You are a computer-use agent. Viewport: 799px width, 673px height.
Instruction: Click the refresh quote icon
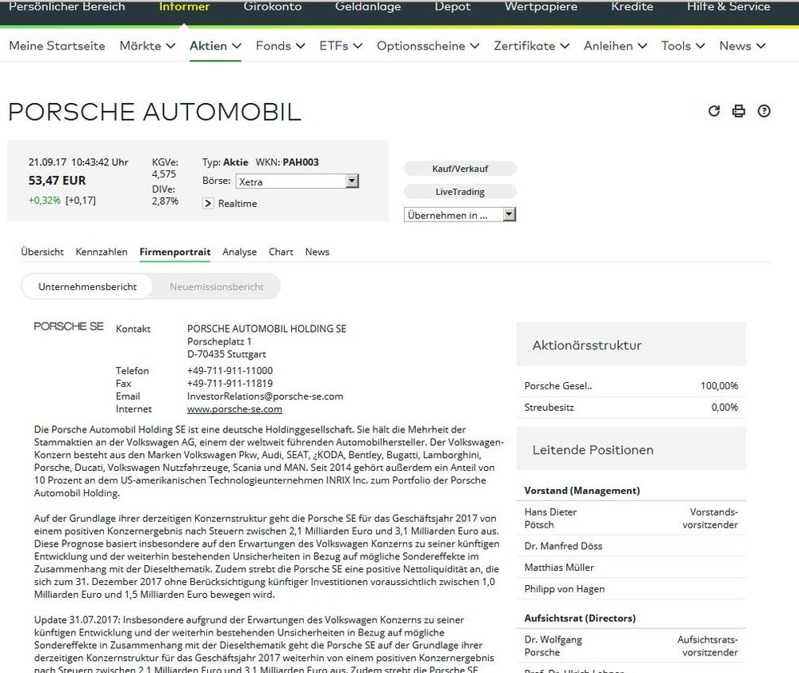[713, 111]
